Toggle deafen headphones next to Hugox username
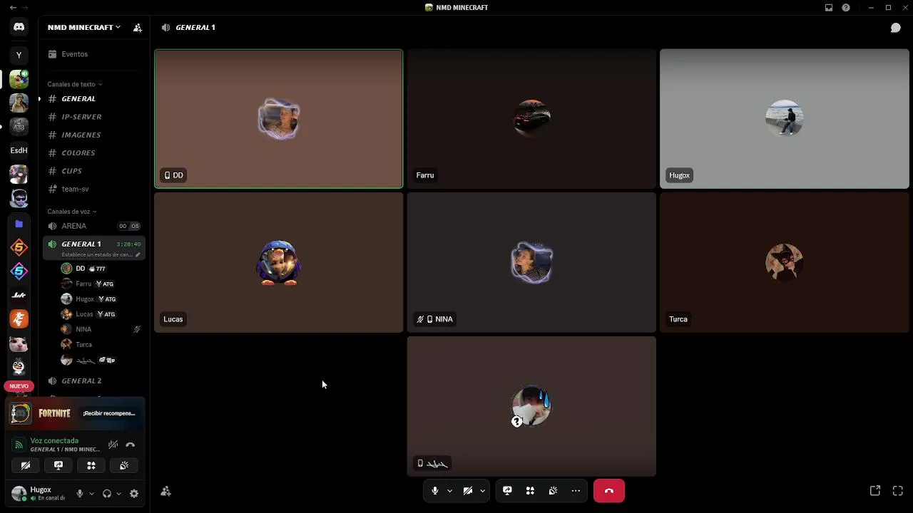The image size is (913, 513). click(107, 494)
